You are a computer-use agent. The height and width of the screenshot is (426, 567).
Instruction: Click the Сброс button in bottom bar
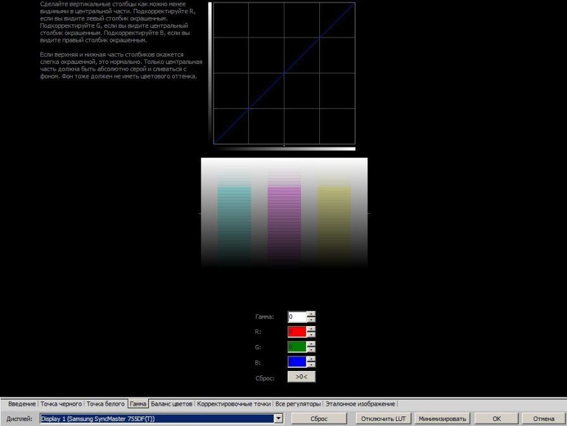[x=319, y=418]
